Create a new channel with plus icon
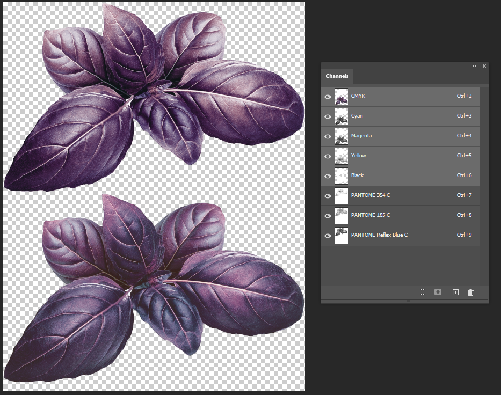This screenshot has height=395, width=501. [455, 292]
